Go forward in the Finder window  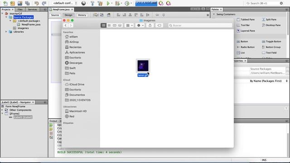[71, 25]
